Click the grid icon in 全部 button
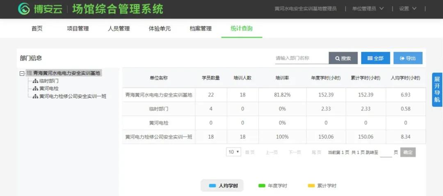The width and height of the screenshot is (443, 196). click(x=370, y=58)
